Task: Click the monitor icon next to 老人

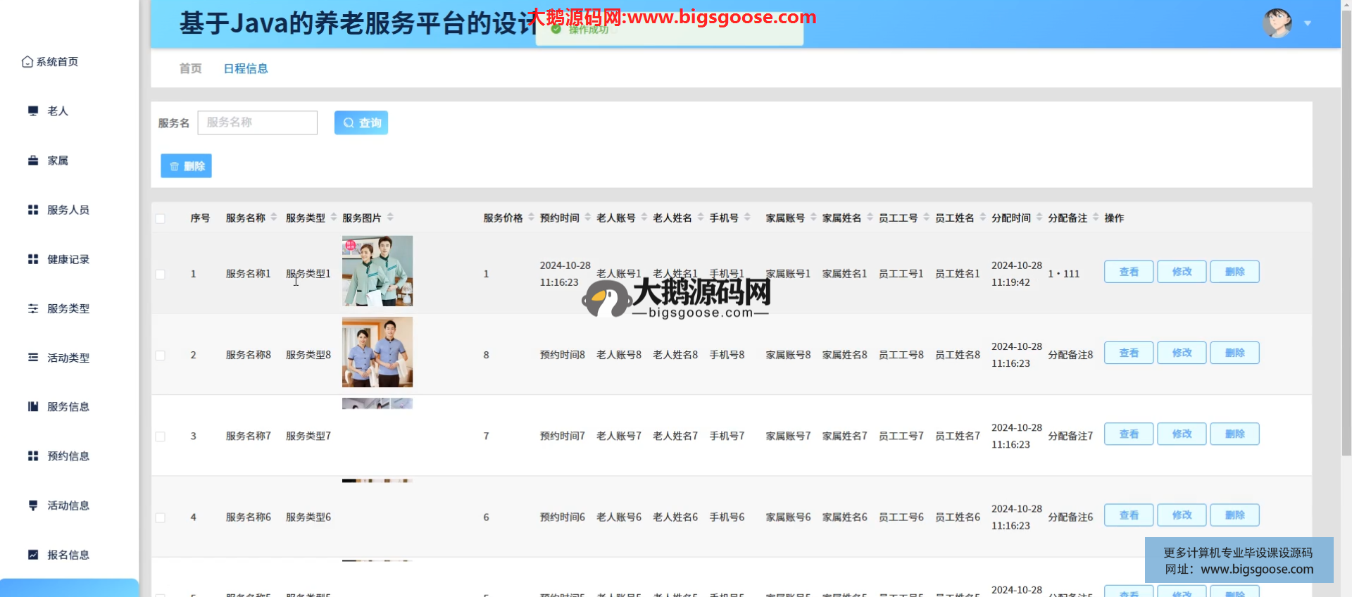Action: click(33, 111)
